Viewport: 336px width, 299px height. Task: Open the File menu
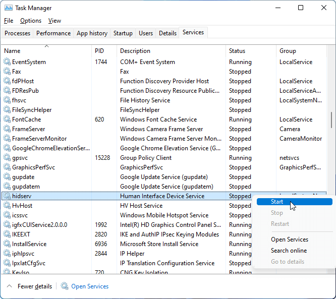[9, 21]
